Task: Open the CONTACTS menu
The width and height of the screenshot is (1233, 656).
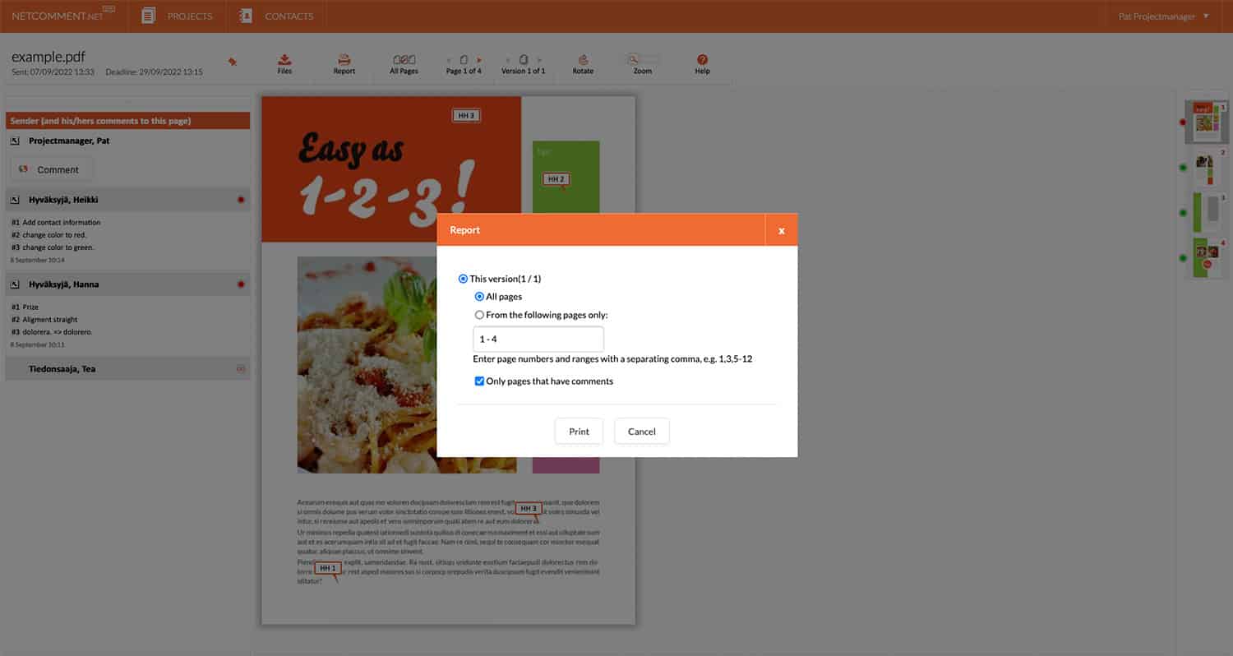Action: (275, 16)
